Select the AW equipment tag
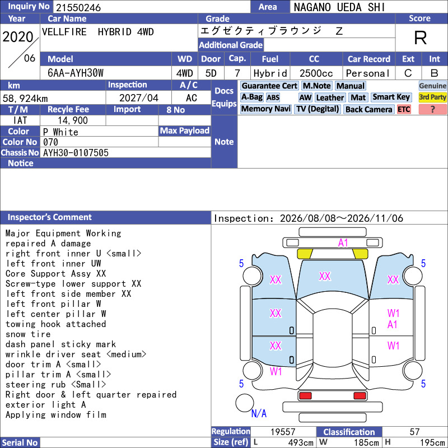Image resolution: width=448 pixels, height=448 pixels. pyautogui.click(x=305, y=97)
